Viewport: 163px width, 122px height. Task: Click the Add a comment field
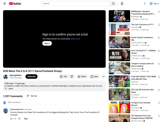[56, 102]
